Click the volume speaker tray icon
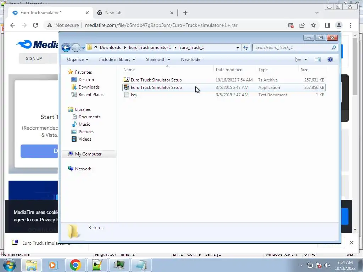 327,265
